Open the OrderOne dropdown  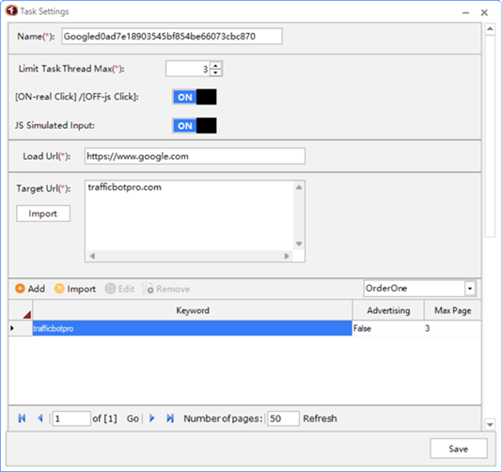(470, 289)
